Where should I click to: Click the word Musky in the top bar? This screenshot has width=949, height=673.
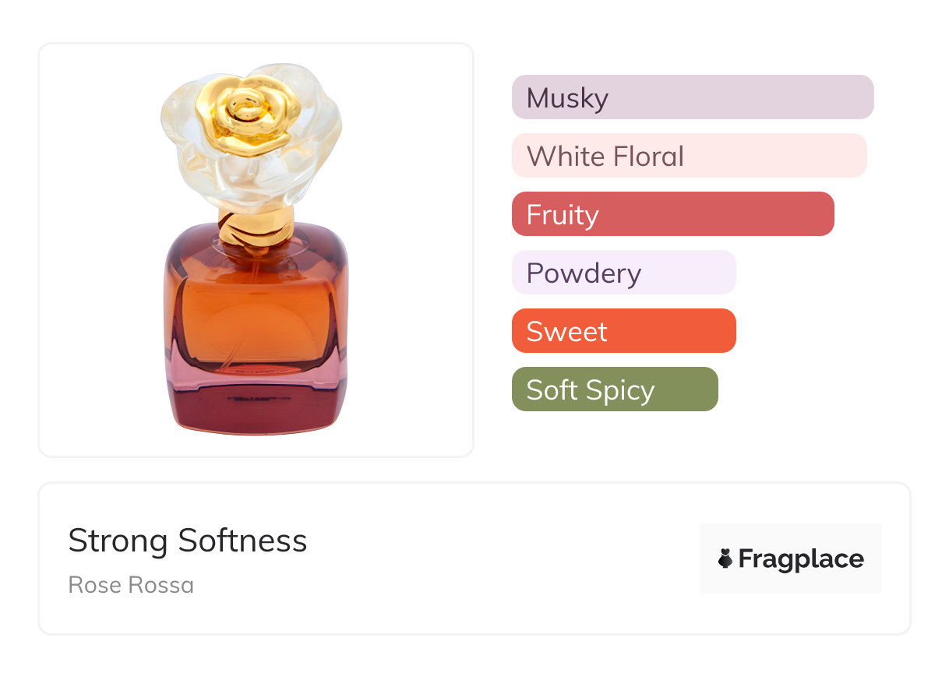pos(567,98)
